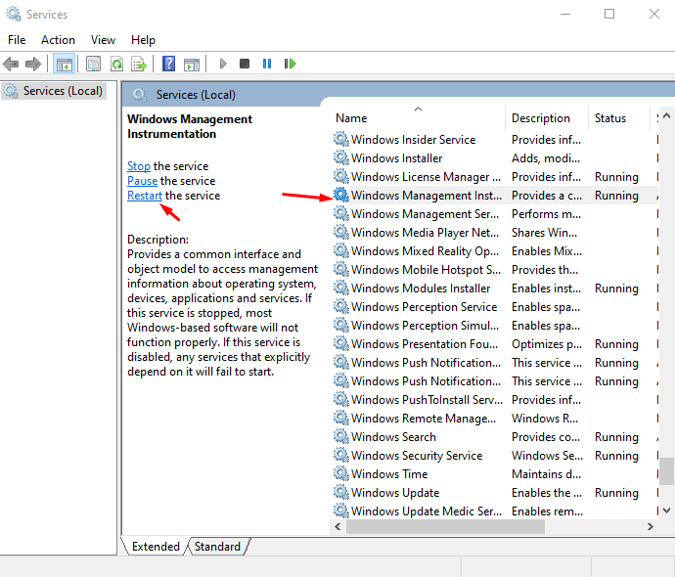The height and width of the screenshot is (577, 675).
Task: Click Running status of Windows Search
Action: (616, 437)
